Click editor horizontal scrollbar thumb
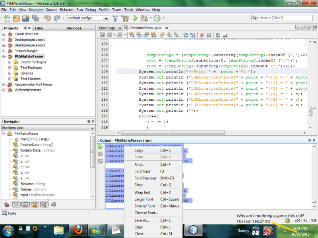The height and width of the screenshot is (238, 318). 173,133
